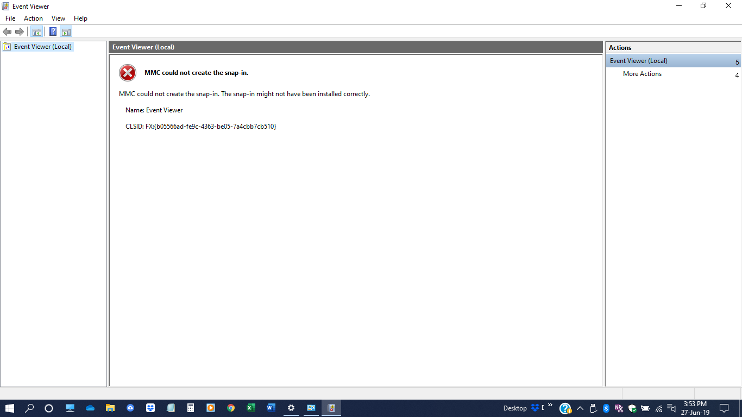
Task: Open Word from the taskbar
Action: click(271, 408)
